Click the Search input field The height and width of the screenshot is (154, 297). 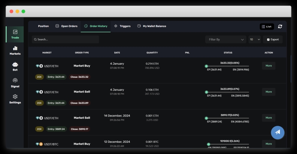[x=65, y=39]
